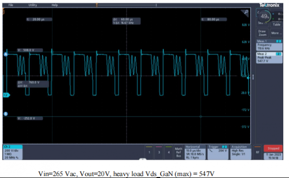
Task: Click the C2 channel ground indicator
Action: coord(6,95)
